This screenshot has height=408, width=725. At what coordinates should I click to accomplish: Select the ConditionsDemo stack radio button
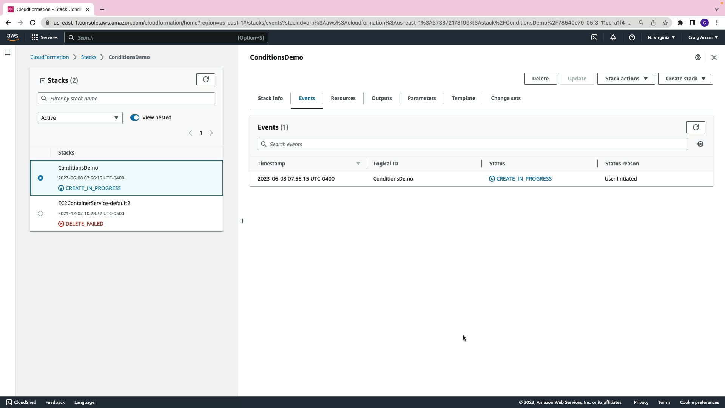coord(40,178)
